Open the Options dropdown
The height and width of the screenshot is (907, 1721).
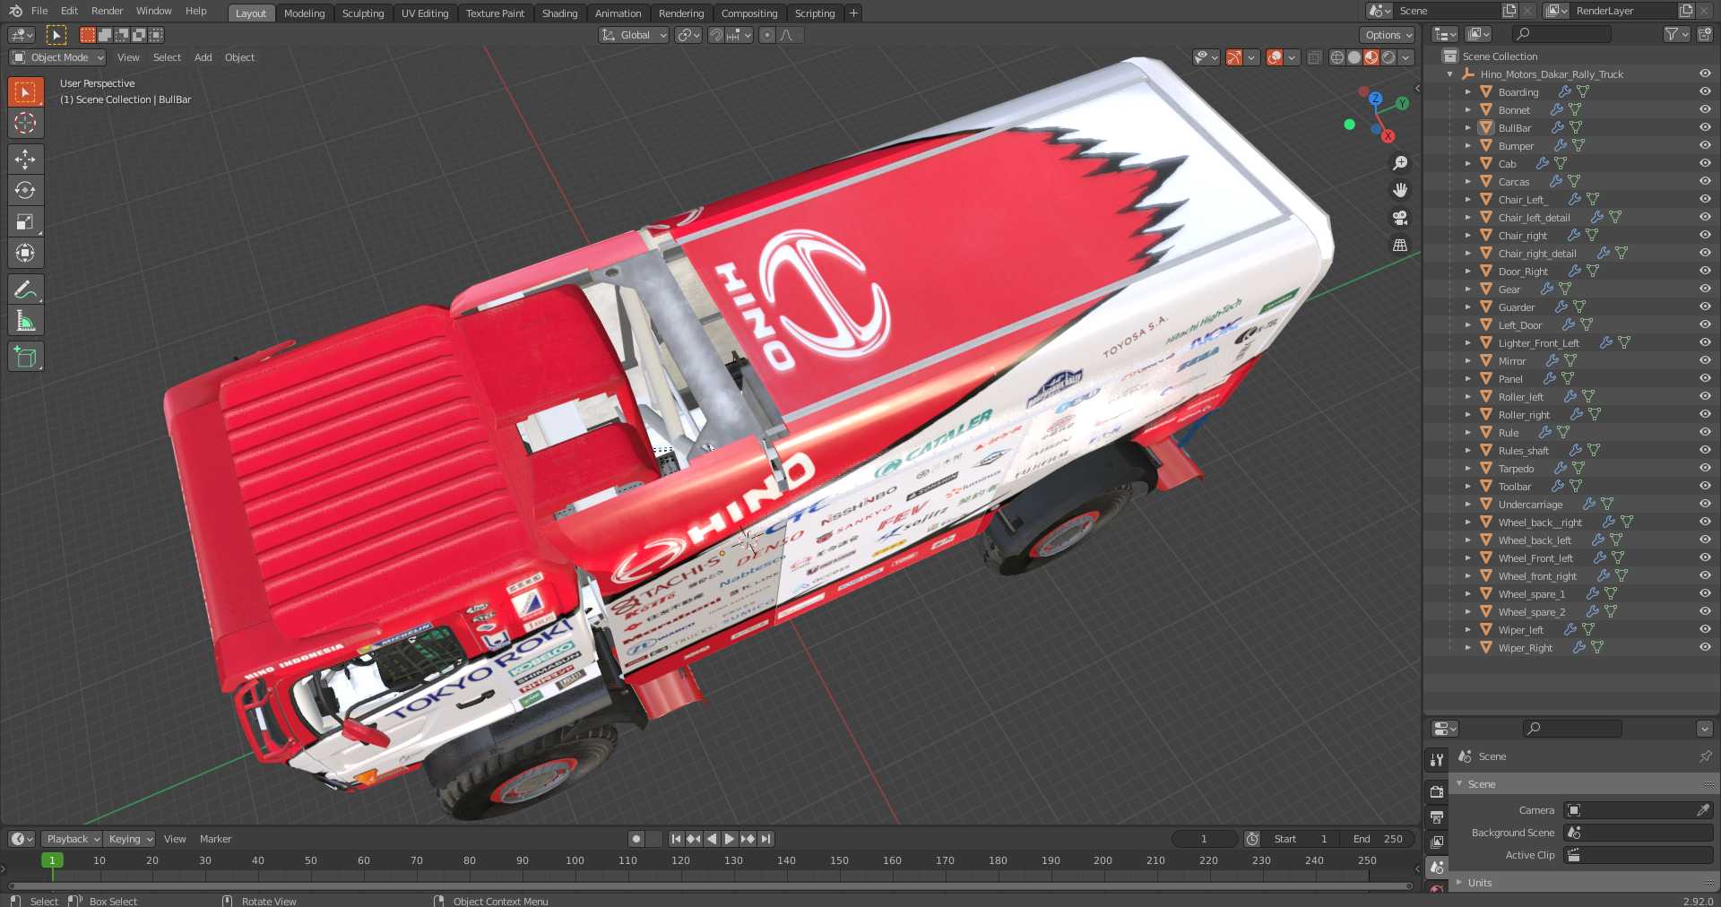coord(1388,35)
